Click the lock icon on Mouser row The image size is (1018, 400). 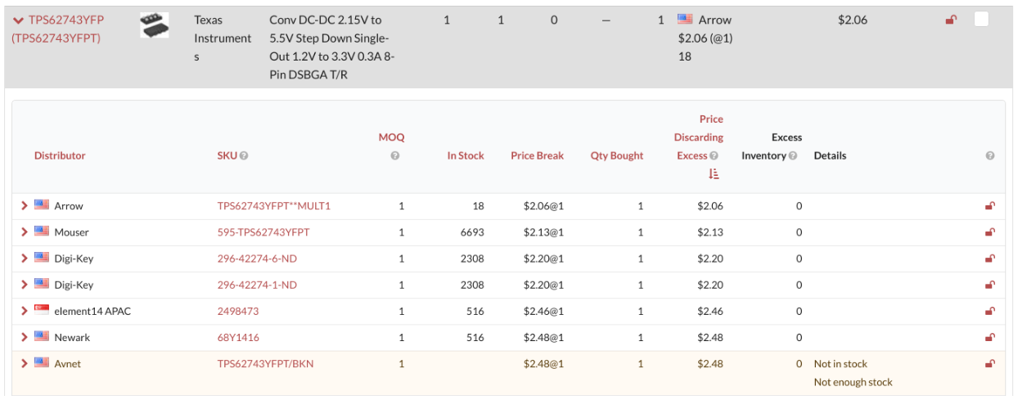pos(989,232)
